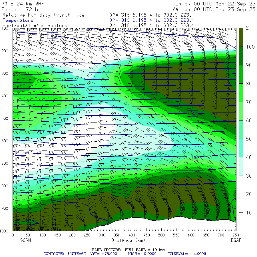Click the bright green colorbar segment between 70 and 80
The width and height of the screenshot is (257, 257).
[241, 93]
